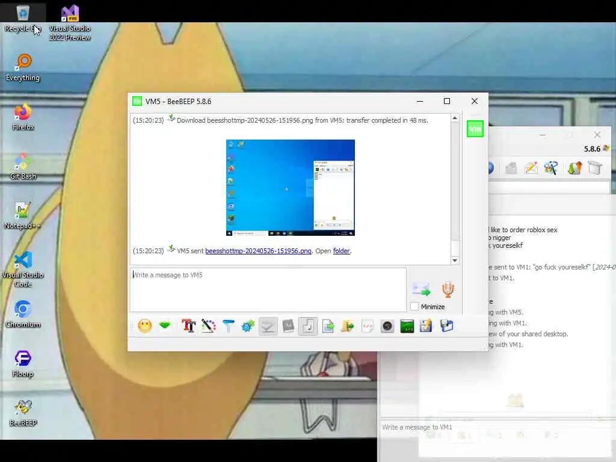Image resolution: width=616 pixels, height=462 pixels.
Task: Send a folder using folder-arrow icon
Action: point(348,326)
